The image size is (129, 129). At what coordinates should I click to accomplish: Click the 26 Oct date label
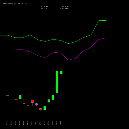[x=44, y=123]
